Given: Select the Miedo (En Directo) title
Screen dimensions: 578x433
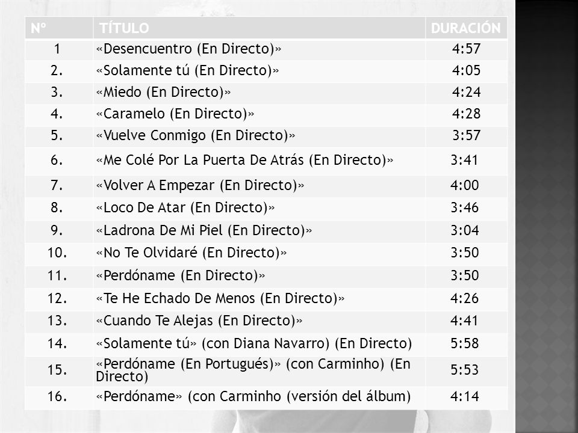Looking at the screenshot, I should coord(163,92).
